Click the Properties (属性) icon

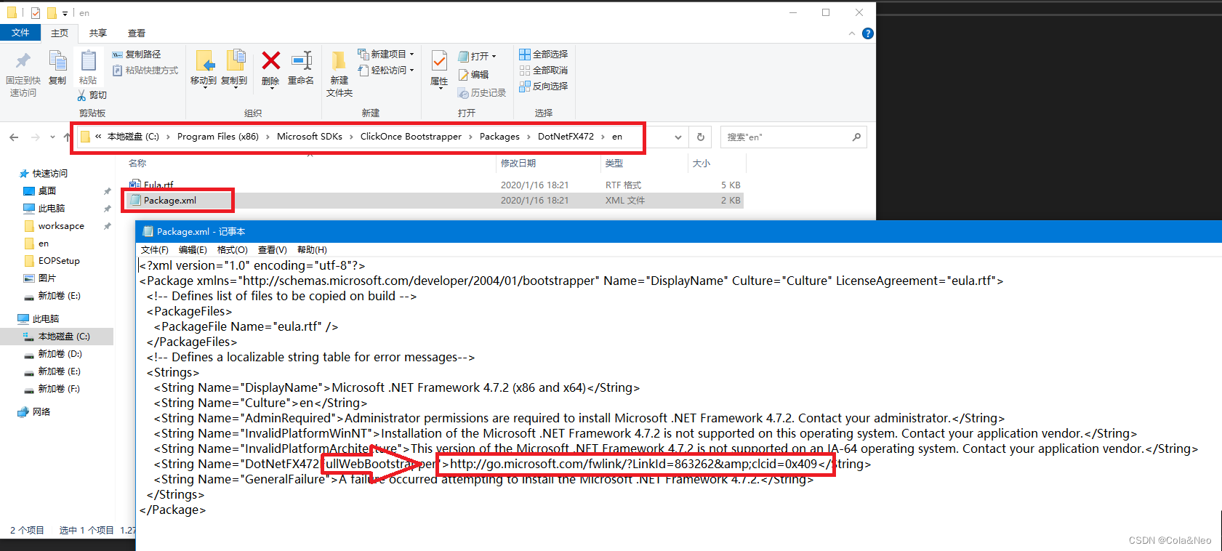click(439, 61)
